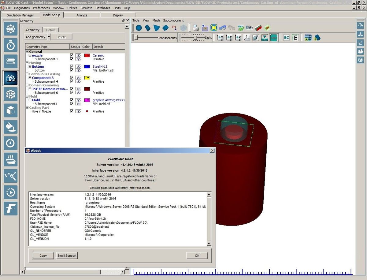367x280 pixels.
Task: Click the Email Support button
Action: point(67,255)
